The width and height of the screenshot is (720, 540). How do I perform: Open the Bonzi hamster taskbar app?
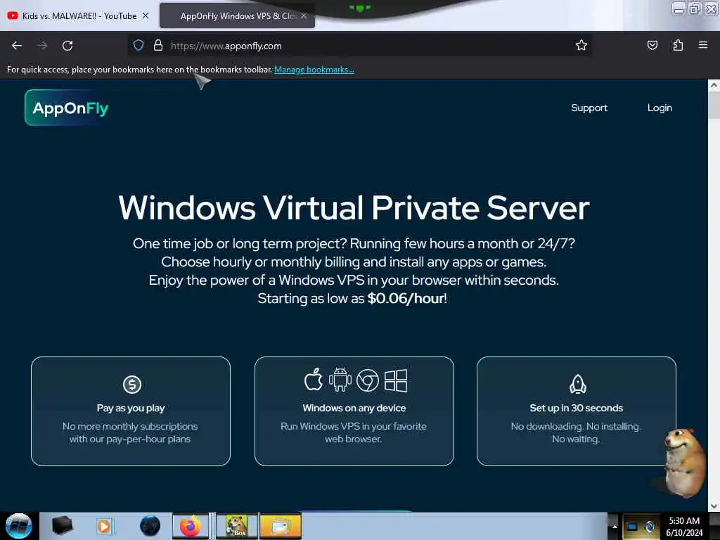click(237, 526)
